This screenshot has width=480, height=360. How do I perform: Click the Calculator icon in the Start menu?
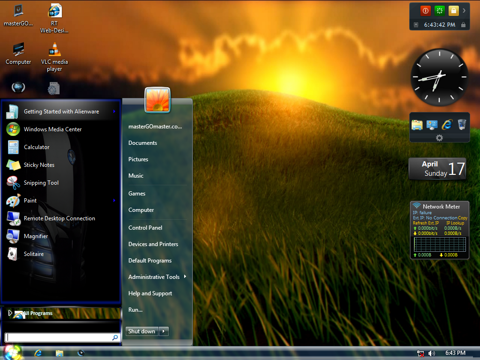(13, 147)
